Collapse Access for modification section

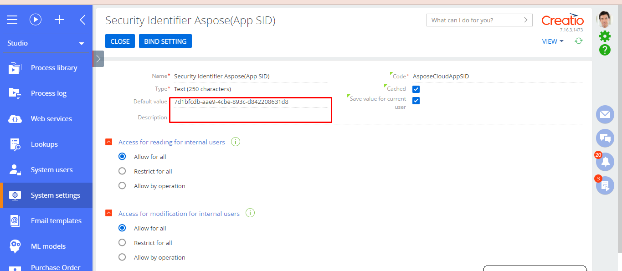point(108,213)
